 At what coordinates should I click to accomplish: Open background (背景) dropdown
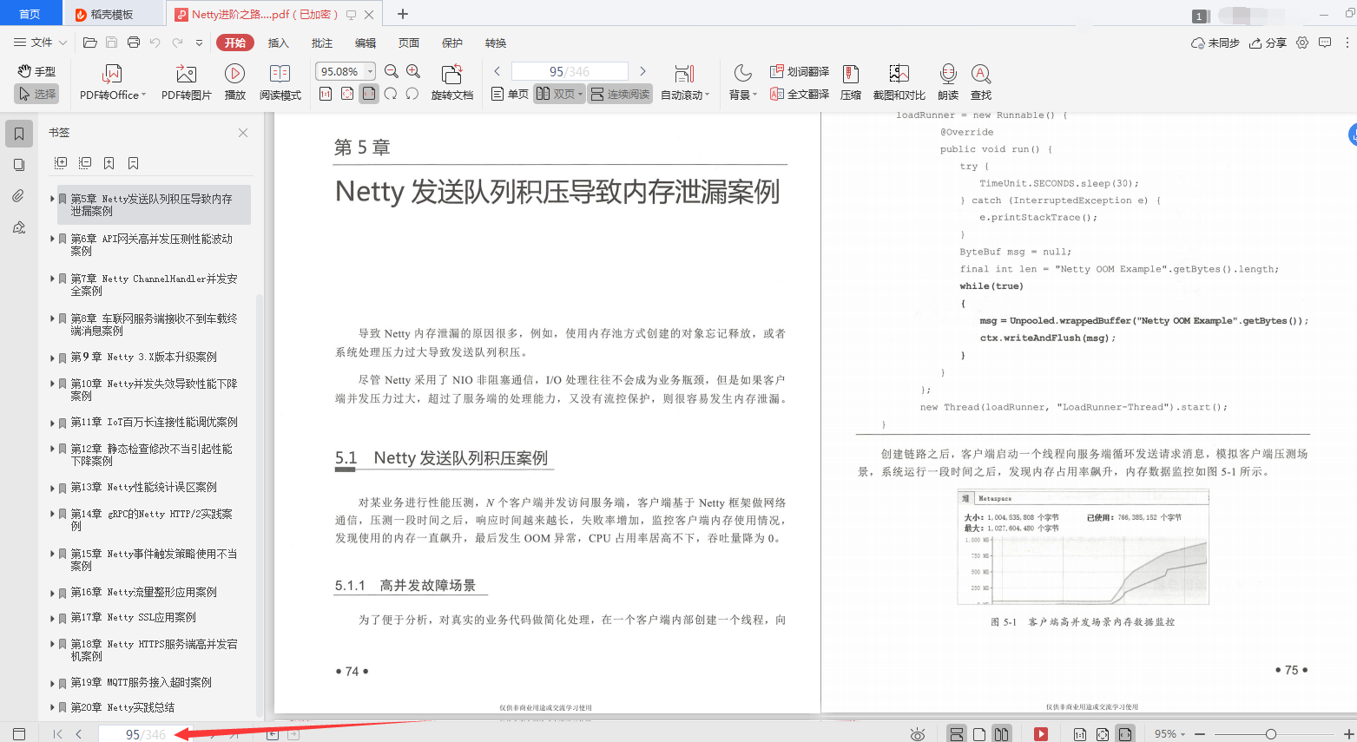pyautogui.click(x=742, y=82)
